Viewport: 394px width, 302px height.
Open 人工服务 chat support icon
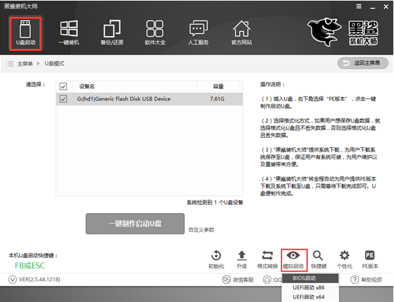coord(198,33)
